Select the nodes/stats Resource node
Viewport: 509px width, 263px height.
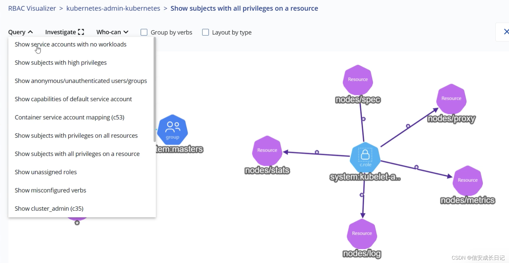click(x=267, y=150)
